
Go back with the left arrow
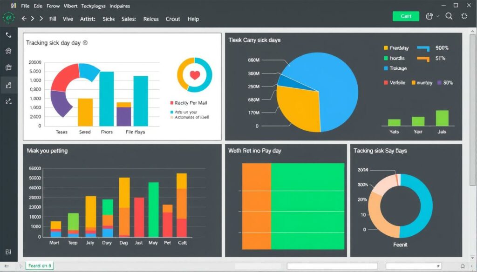pos(24,19)
